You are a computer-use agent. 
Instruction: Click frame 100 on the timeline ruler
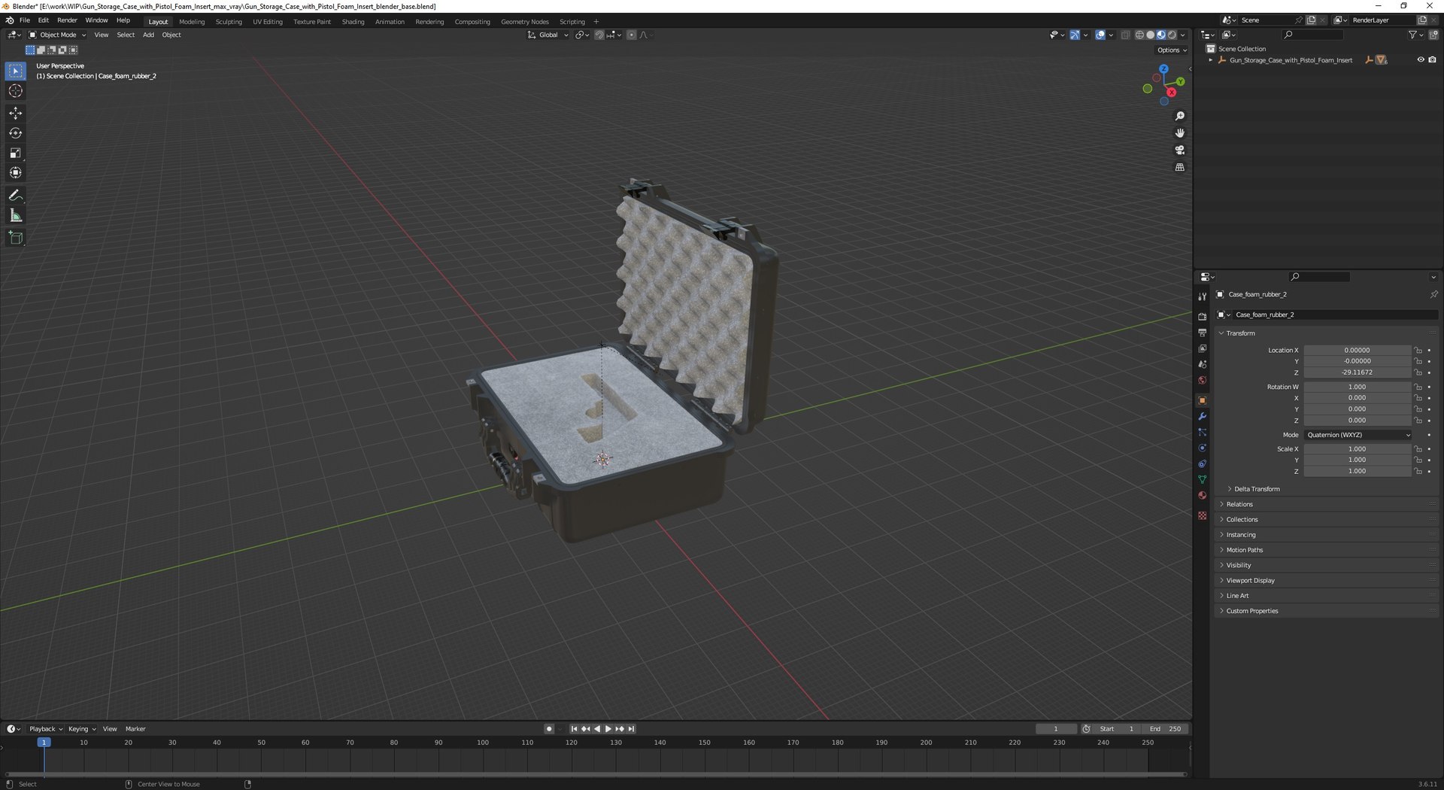[483, 743]
